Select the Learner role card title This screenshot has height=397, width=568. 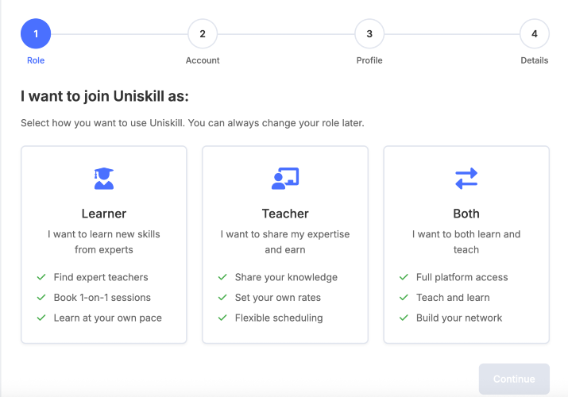click(x=104, y=214)
